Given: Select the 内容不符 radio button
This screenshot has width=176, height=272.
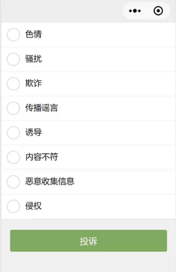Looking at the screenshot, I should point(14,157).
